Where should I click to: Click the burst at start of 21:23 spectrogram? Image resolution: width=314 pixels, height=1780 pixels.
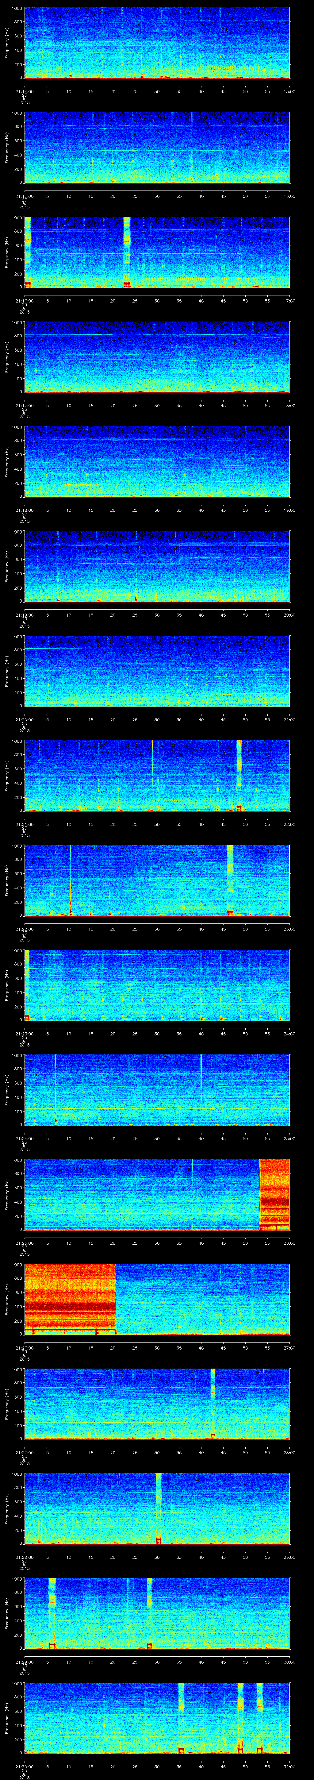pyautogui.click(x=27, y=984)
